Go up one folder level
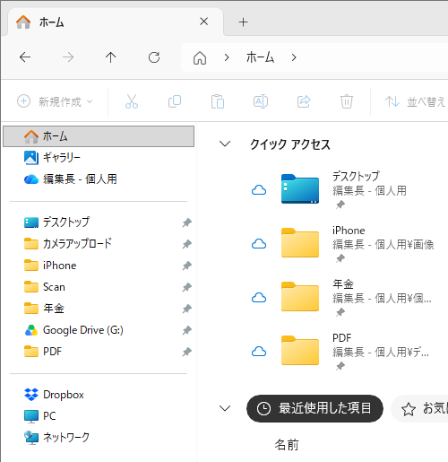 tap(110, 57)
